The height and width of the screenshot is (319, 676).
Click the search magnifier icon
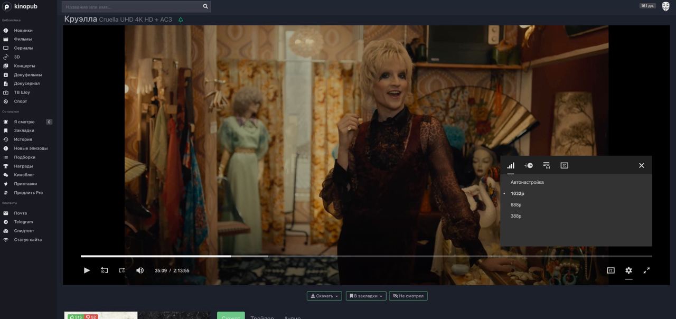205,7
